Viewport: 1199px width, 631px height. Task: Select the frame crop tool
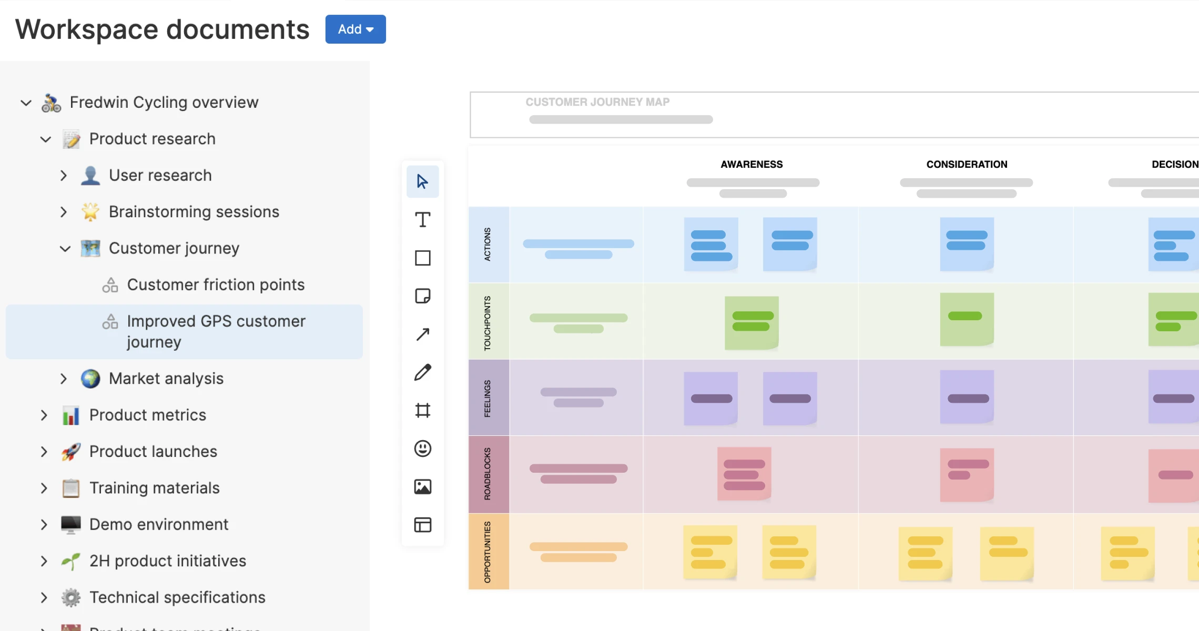(x=422, y=410)
